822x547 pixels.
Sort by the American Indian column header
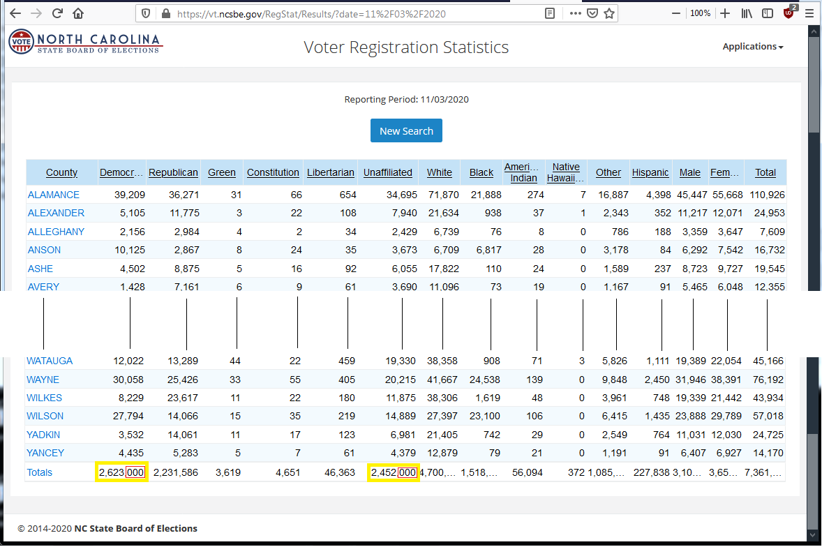tap(522, 172)
